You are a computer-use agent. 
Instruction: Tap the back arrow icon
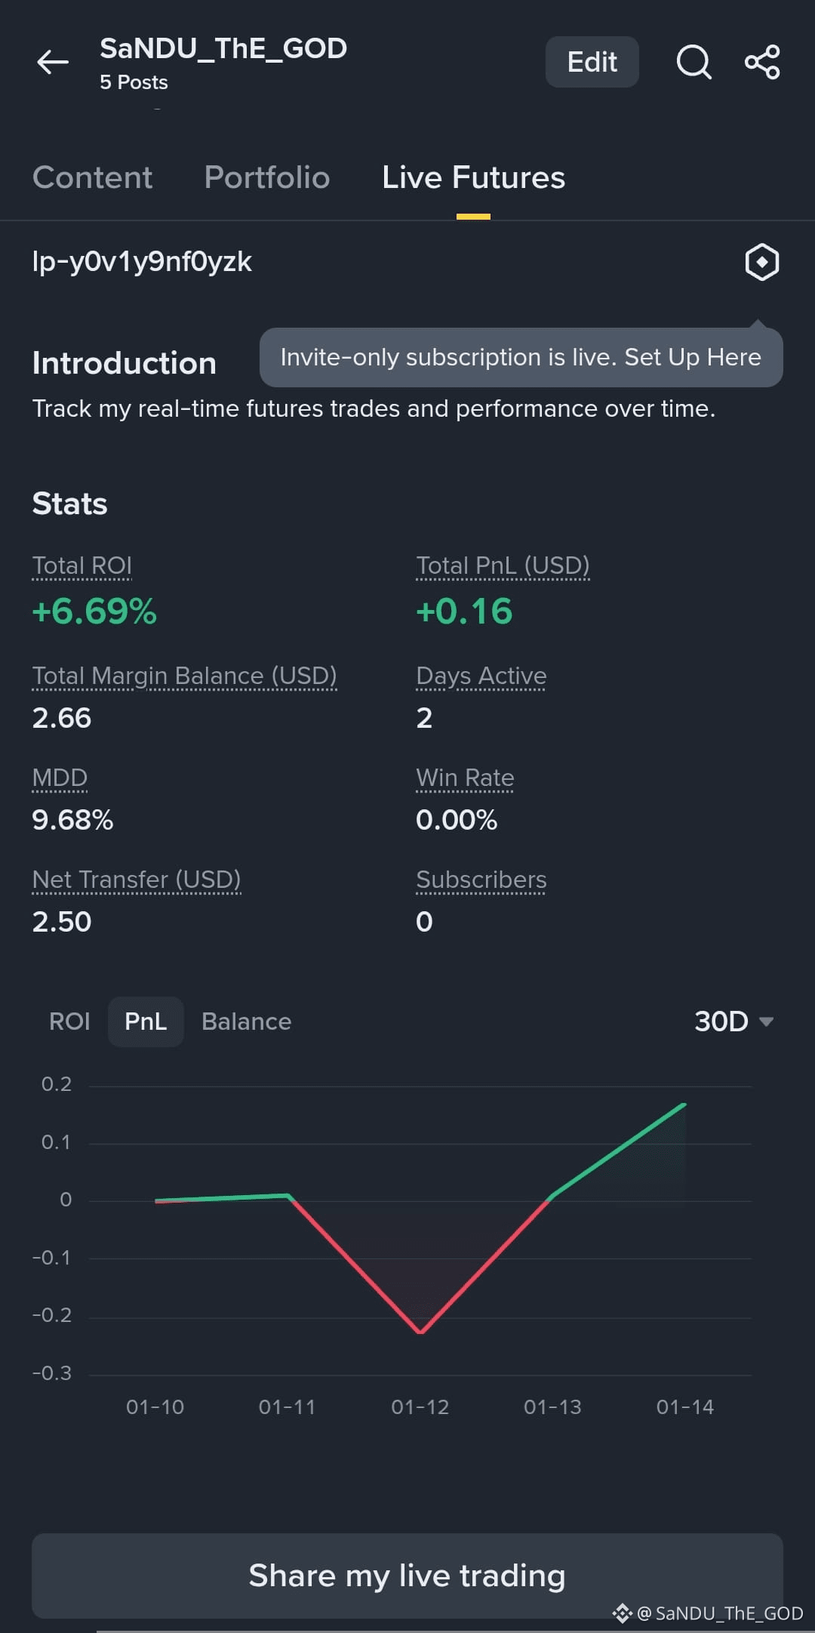(x=53, y=62)
